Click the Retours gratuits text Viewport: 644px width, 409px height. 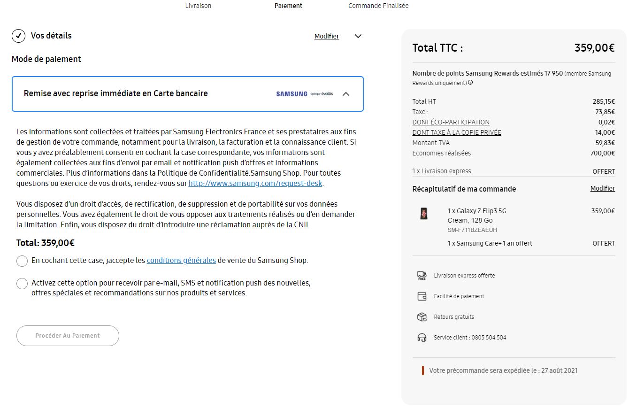tap(454, 317)
